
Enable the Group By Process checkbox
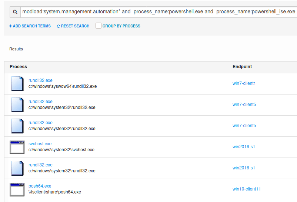98,26
